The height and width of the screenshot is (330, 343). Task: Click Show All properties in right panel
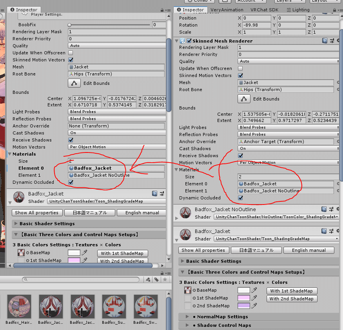pyautogui.click(x=203, y=250)
